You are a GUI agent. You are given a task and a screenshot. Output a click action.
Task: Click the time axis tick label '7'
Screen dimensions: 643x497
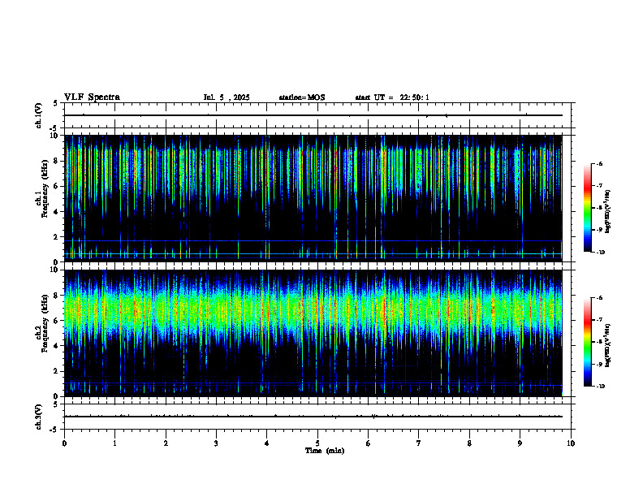(419, 443)
